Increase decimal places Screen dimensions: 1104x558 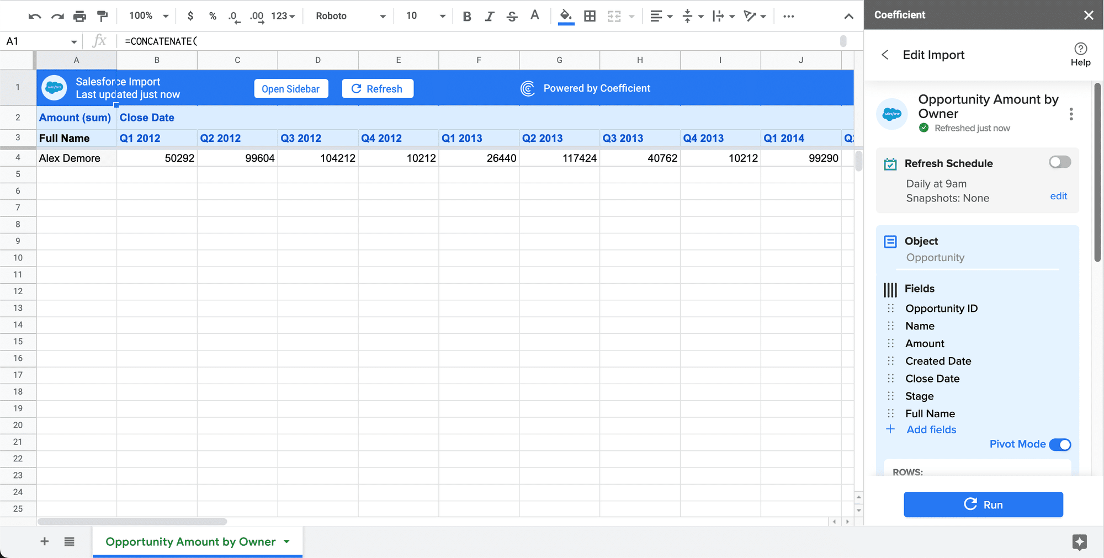pos(257,17)
